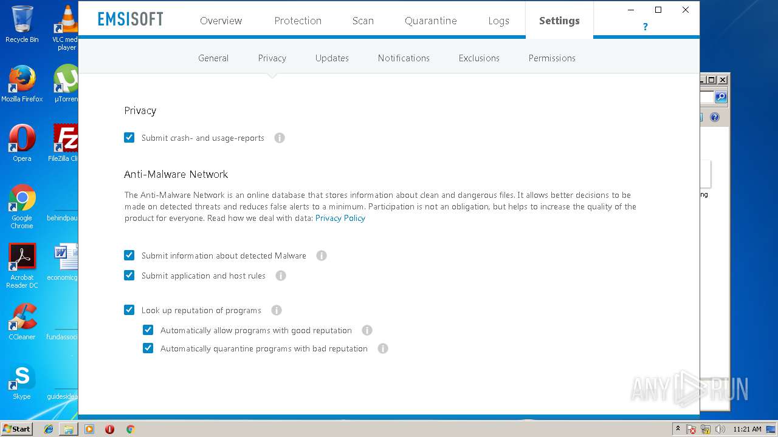Launch Opera desktop icon

[x=22, y=143]
